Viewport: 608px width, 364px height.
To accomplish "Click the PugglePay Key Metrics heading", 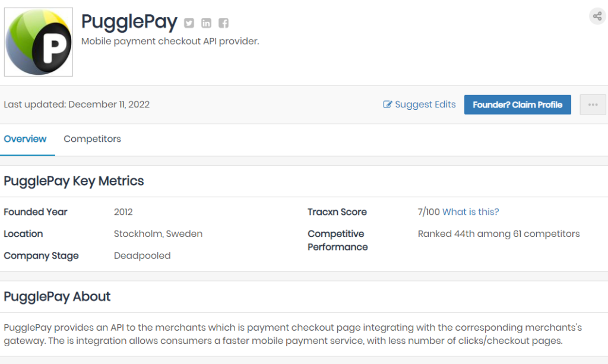I will click(74, 181).
